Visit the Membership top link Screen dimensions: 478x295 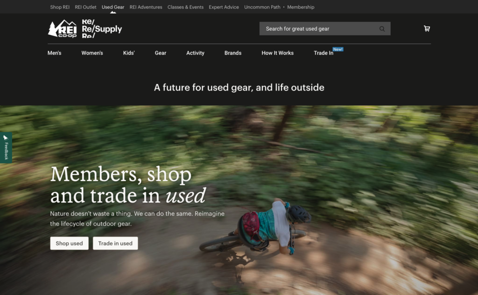301,7
